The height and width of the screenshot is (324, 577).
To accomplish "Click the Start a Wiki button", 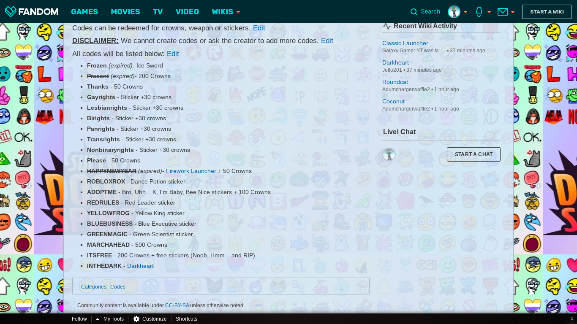I will coord(547,12).
